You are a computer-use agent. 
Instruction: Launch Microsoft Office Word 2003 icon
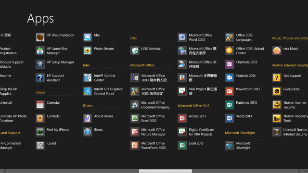(182, 37)
